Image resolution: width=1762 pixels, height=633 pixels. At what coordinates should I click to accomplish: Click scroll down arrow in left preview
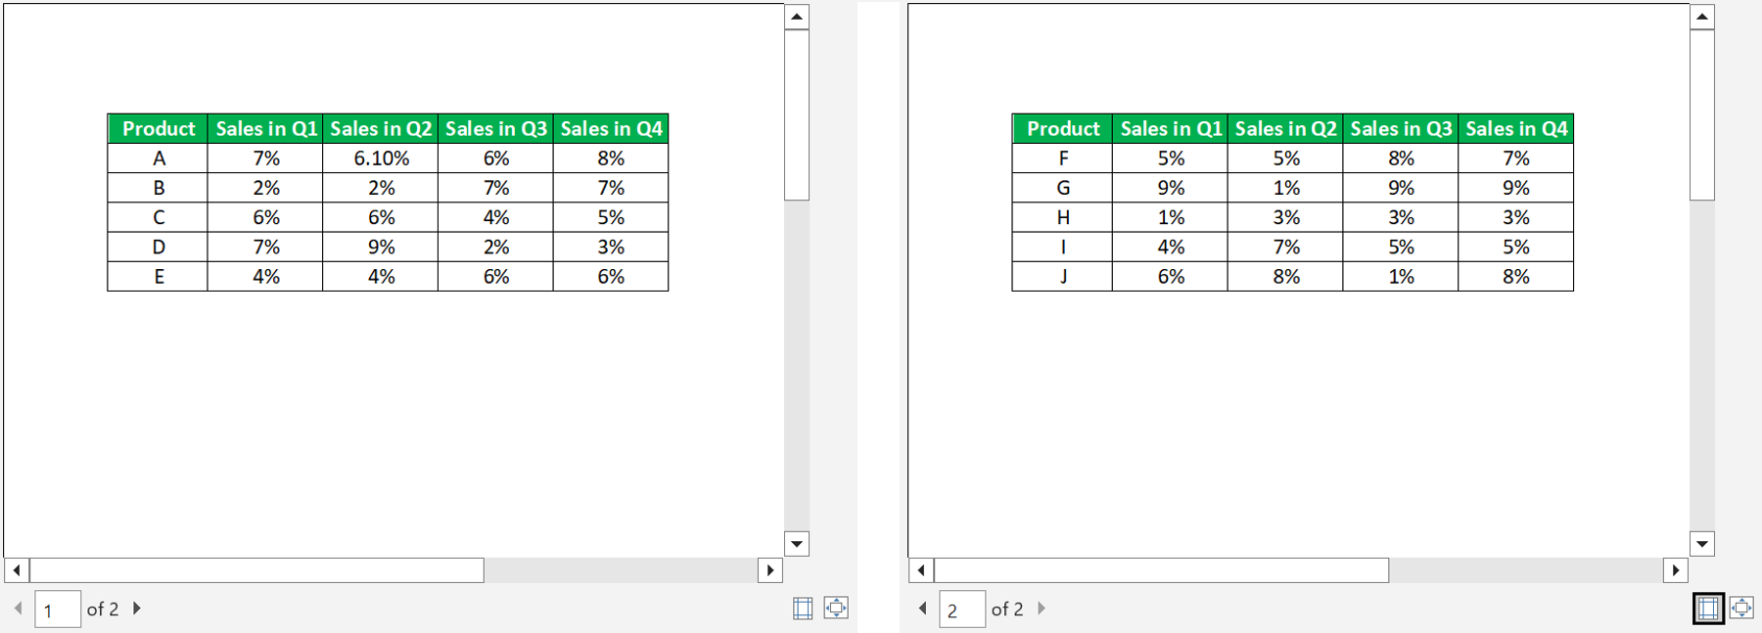click(x=797, y=544)
